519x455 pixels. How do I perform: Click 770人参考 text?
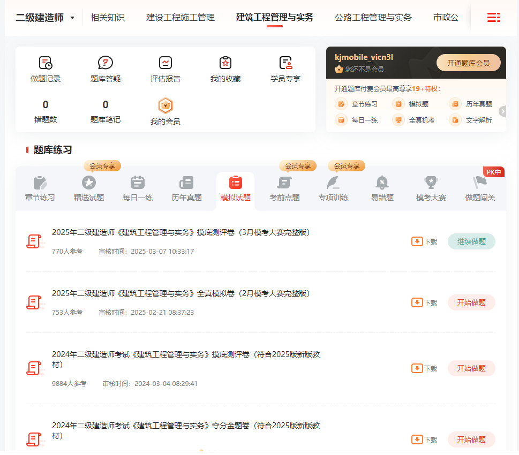tap(67, 252)
